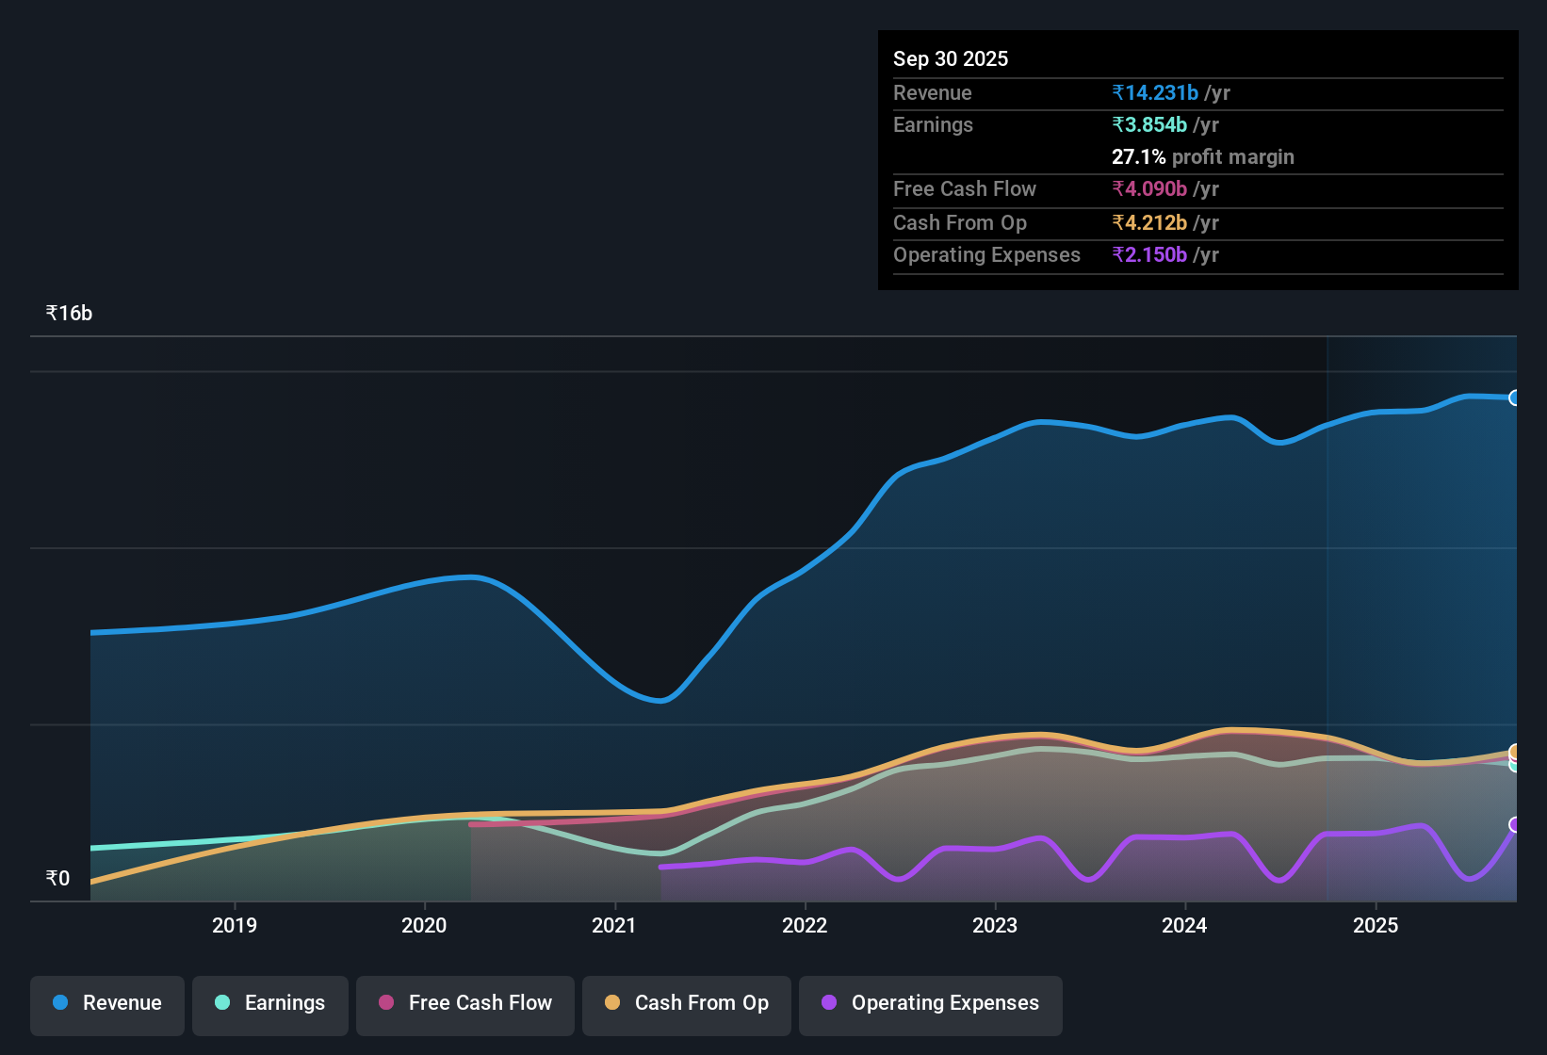Select the 2023 year label on x-axis

click(996, 926)
